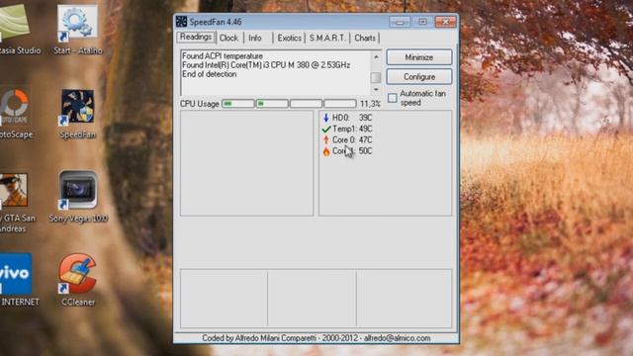Image resolution: width=633 pixels, height=356 pixels.
Task: Enable the Automatic fan speed checkbox
Action: click(x=393, y=98)
